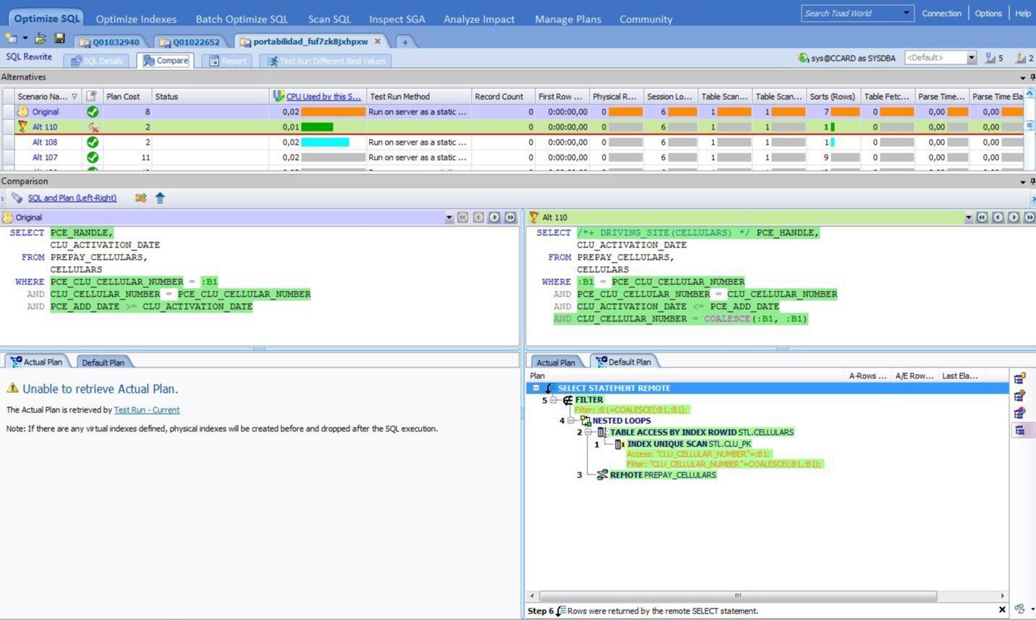
Task: Click the sys@CCARD connection icon
Action: click(x=803, y=58)
